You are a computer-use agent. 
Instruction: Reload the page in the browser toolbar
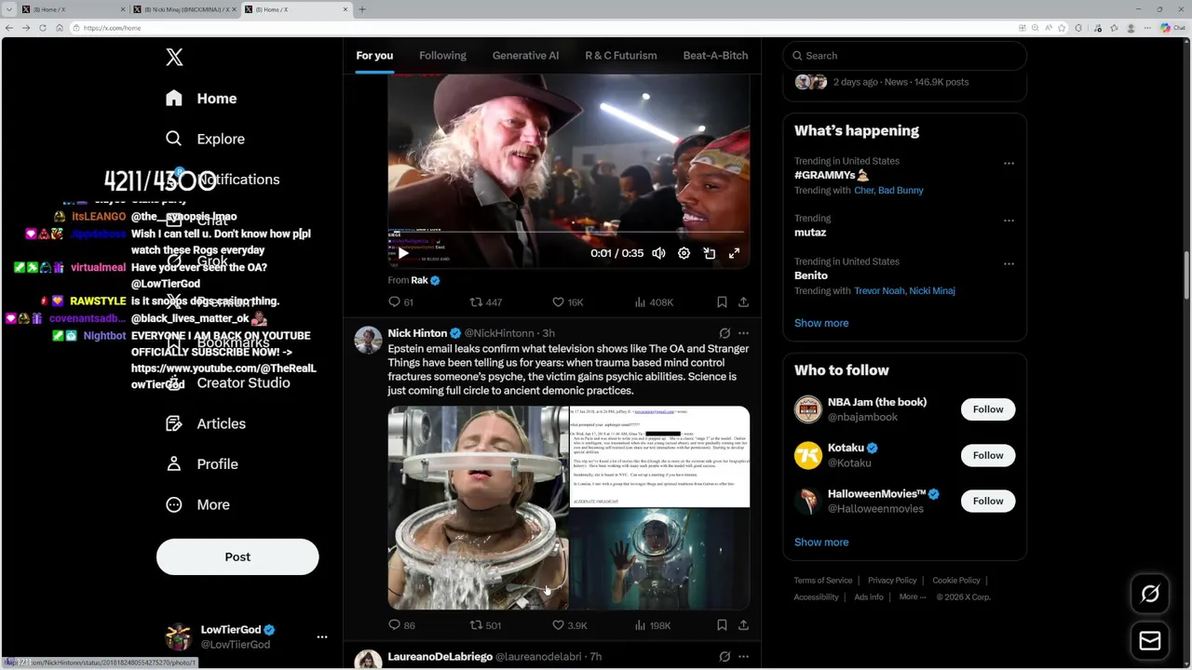(42, 28)
